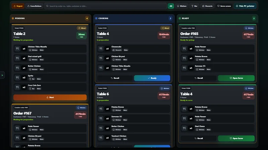Viewport: 268px width, 150px height.
Task: Select Samosas (V) in Table 6 ticket
Action: (133, 119)
